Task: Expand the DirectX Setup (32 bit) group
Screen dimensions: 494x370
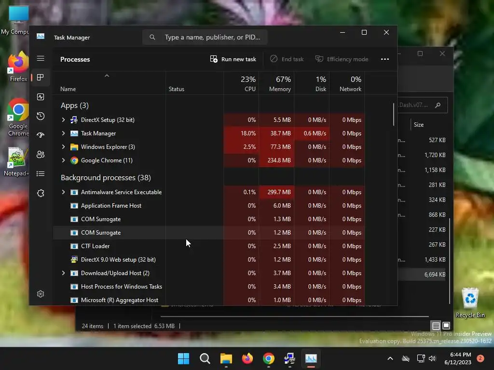Action: pyautogui.click(x=63, y=120)
